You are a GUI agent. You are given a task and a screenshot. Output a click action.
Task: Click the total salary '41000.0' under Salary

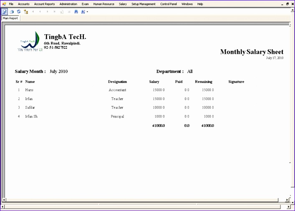point(159,126)
